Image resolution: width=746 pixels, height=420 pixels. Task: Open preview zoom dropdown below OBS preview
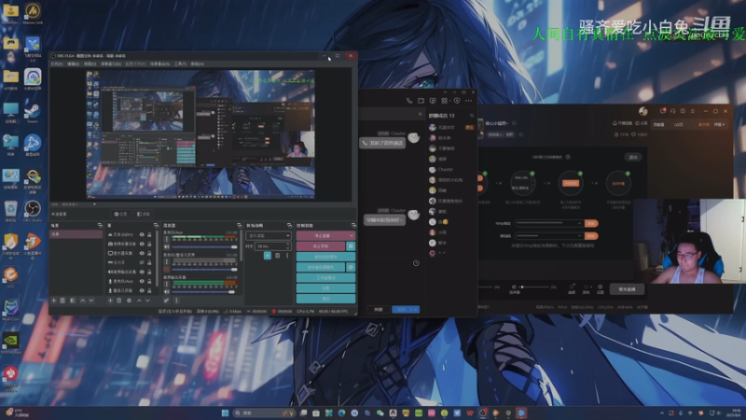[94, 204]
